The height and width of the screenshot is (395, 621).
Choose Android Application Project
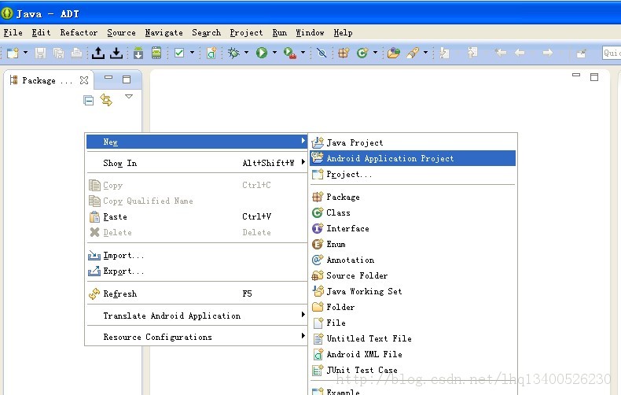tap(413, 158)
